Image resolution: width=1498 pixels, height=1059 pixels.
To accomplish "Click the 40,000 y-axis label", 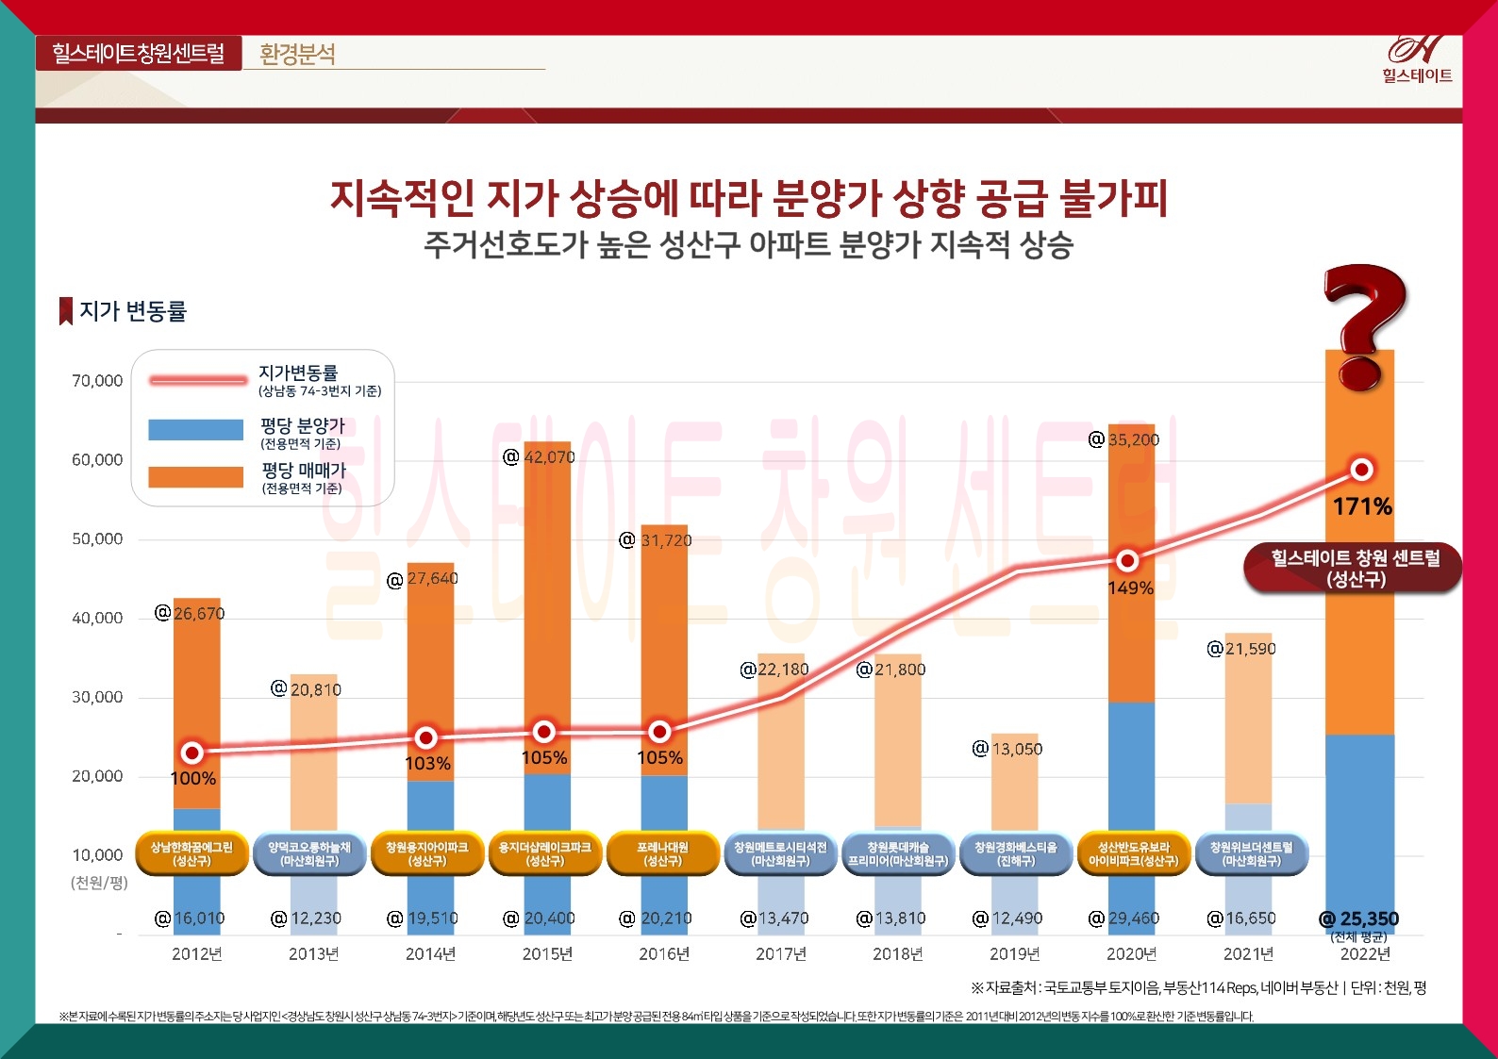I will click(x=97, y=619).
